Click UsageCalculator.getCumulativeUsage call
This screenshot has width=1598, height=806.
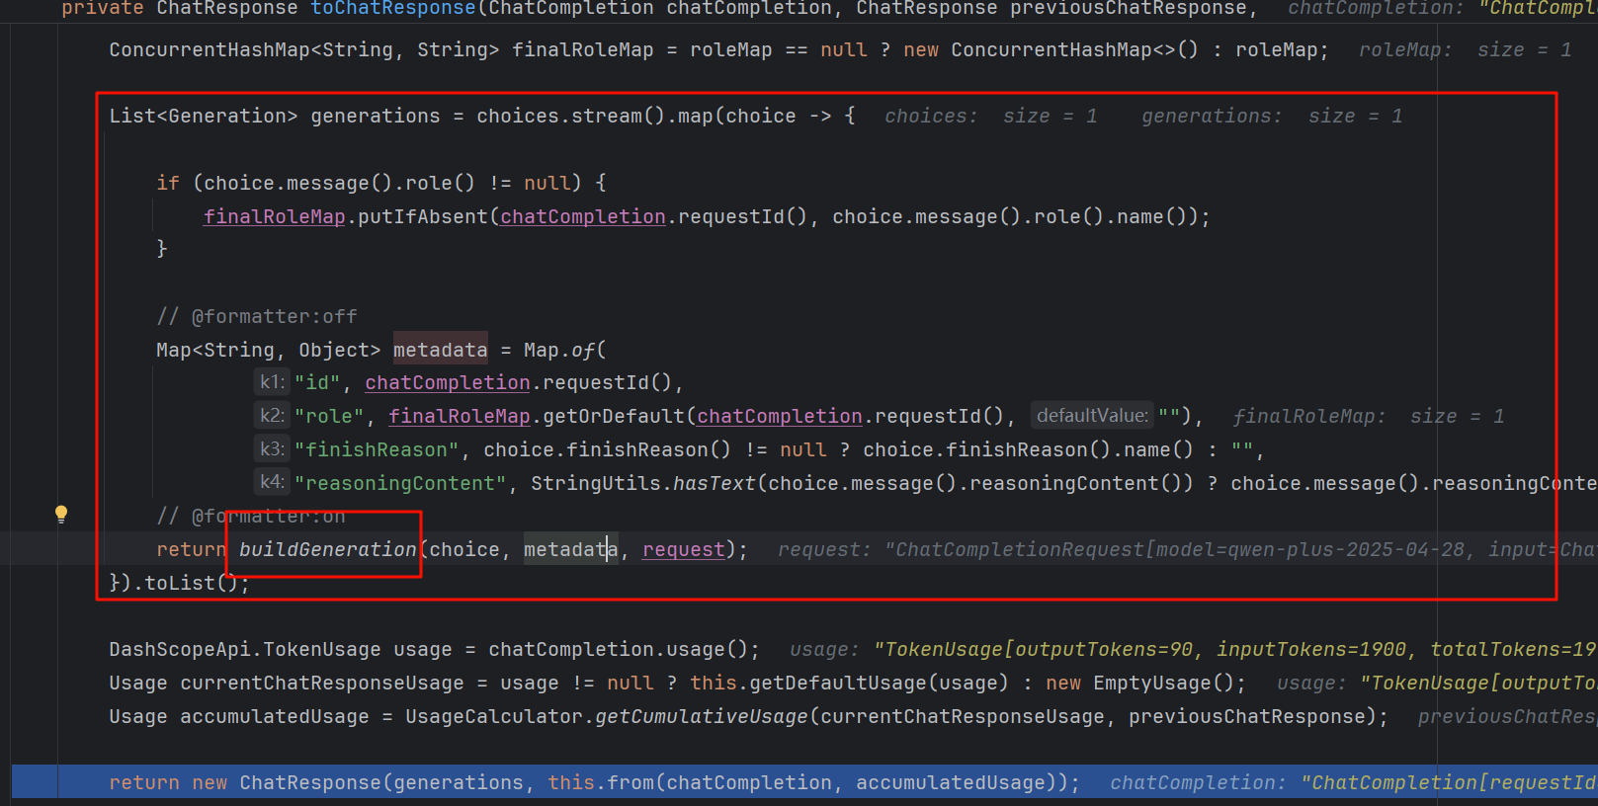[x=607, y=716]
